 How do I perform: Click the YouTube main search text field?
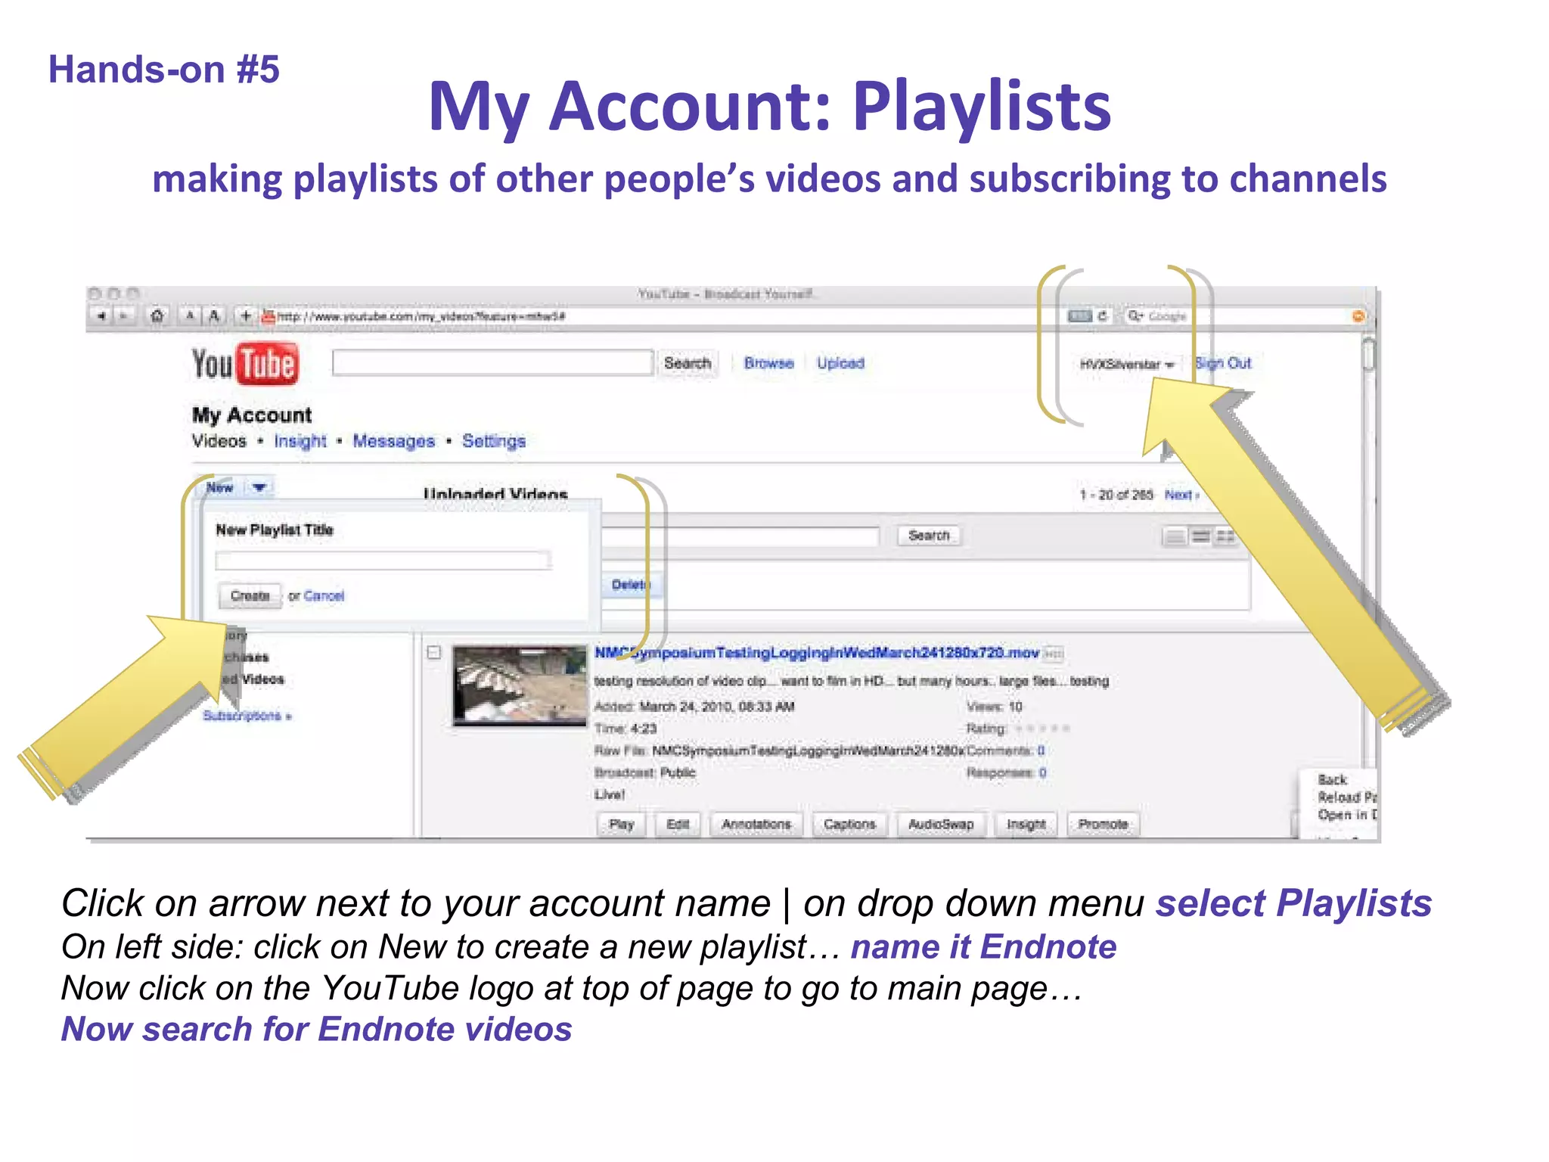[x=492, y=363]
